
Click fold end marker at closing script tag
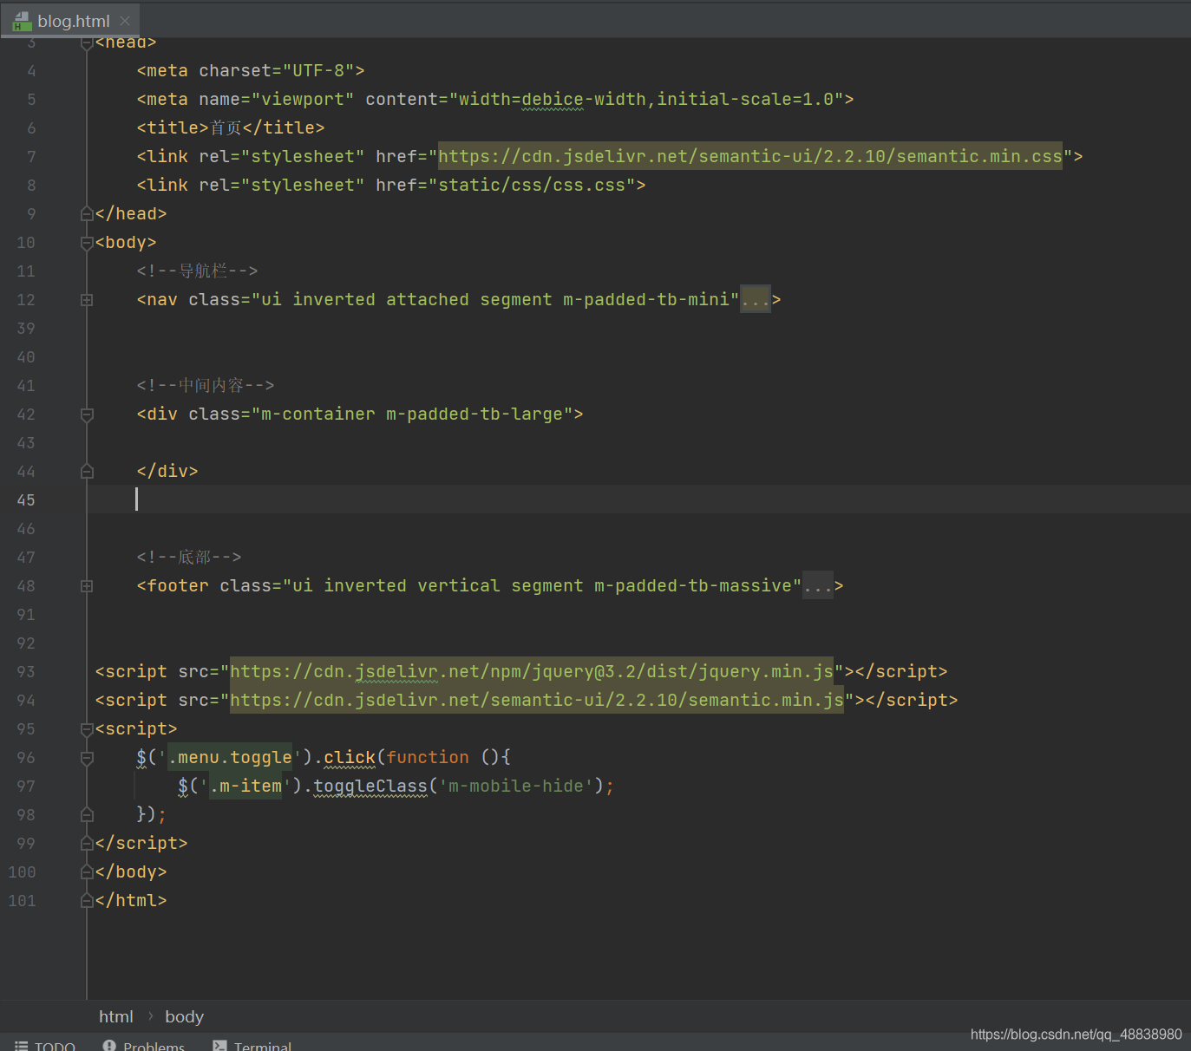click(87, 844)
